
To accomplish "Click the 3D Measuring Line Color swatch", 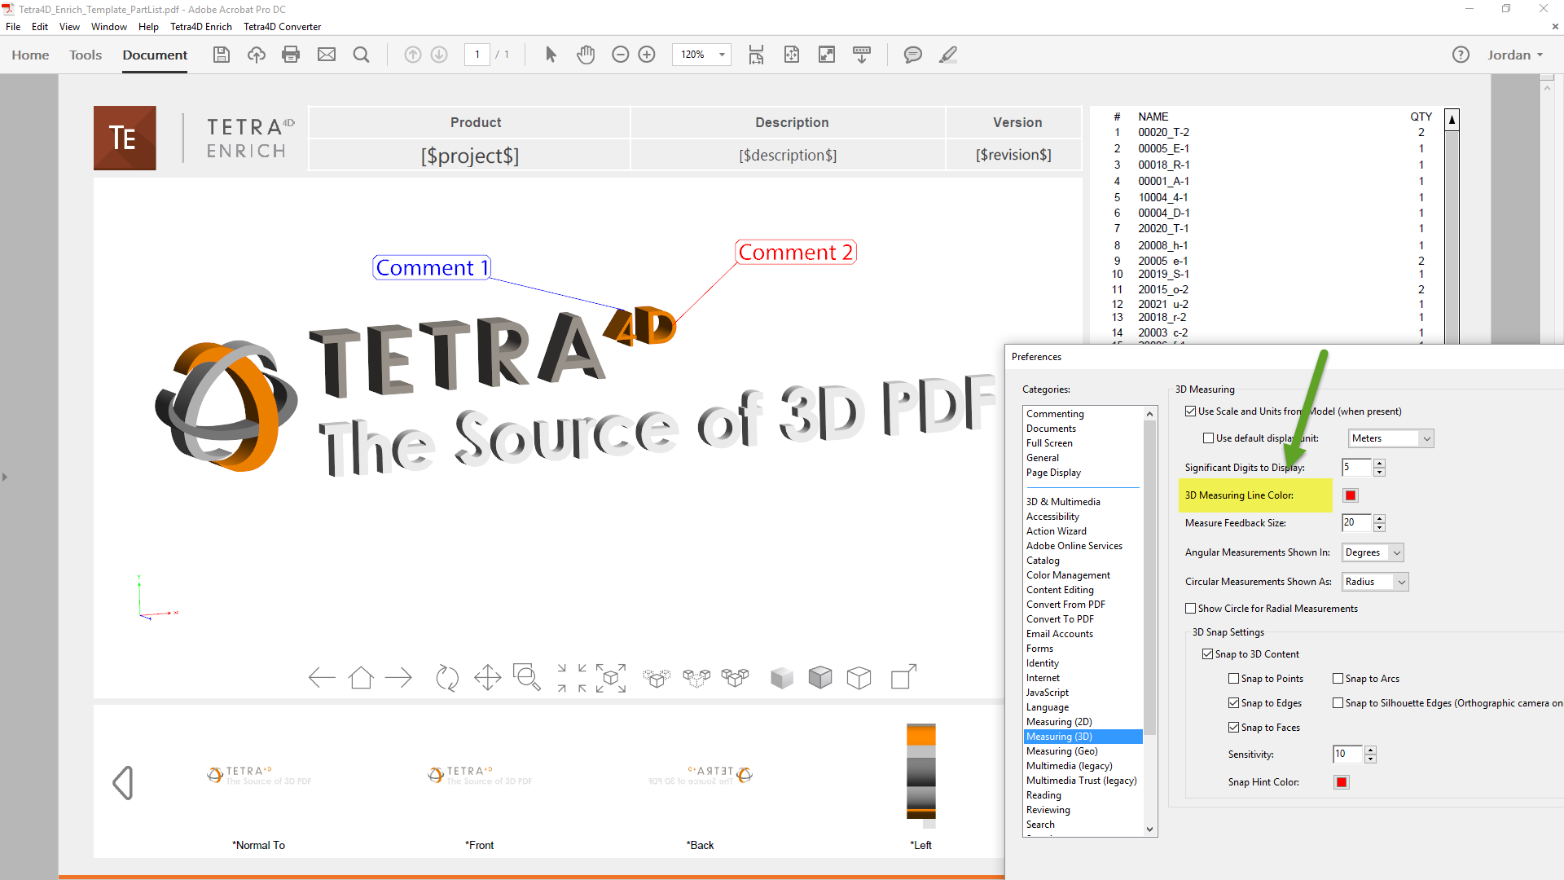I will [x=1351, y=495].
